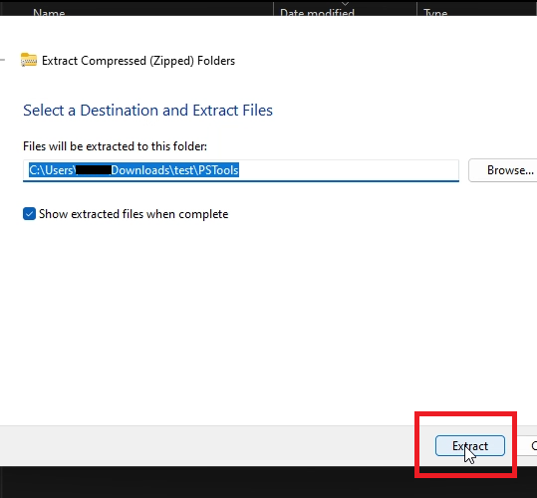Sort by the Date modified column header

317,13
